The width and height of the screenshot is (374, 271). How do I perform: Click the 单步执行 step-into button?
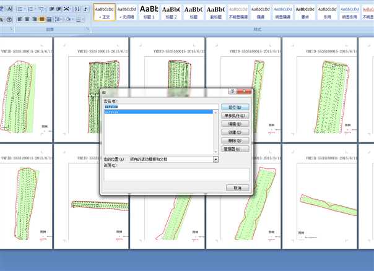tap(235, 116)
